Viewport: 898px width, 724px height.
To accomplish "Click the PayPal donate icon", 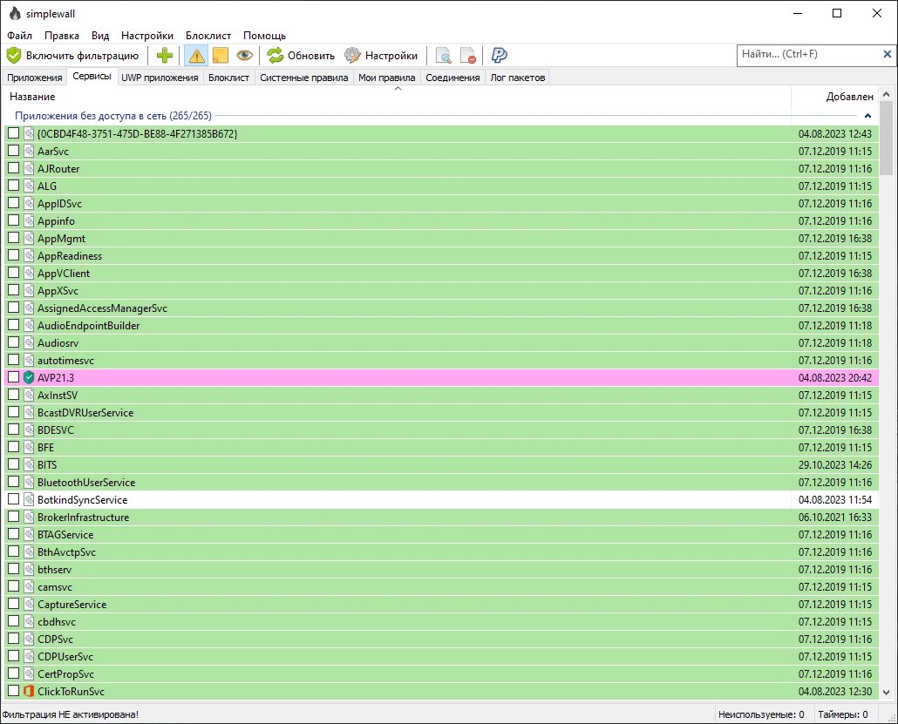I will point(499,56).
